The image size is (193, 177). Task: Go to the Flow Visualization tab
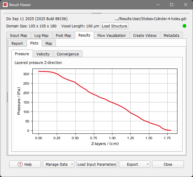[111, 36]
